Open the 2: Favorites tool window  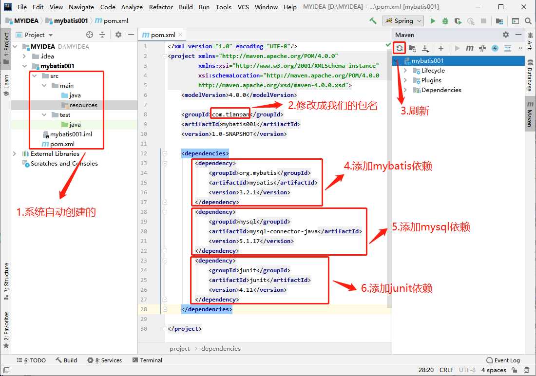coord(6,330)
